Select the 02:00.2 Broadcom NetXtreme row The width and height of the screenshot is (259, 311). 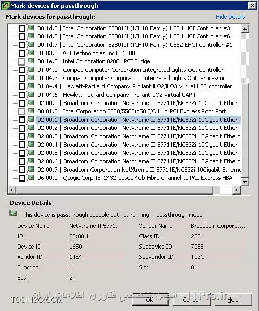coord(139,128)
